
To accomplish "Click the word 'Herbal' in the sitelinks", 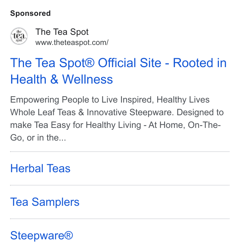I will tap(27, 168).
